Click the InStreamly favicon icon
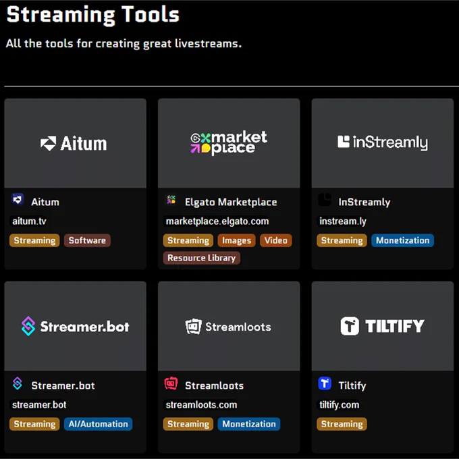 [325, 200]
